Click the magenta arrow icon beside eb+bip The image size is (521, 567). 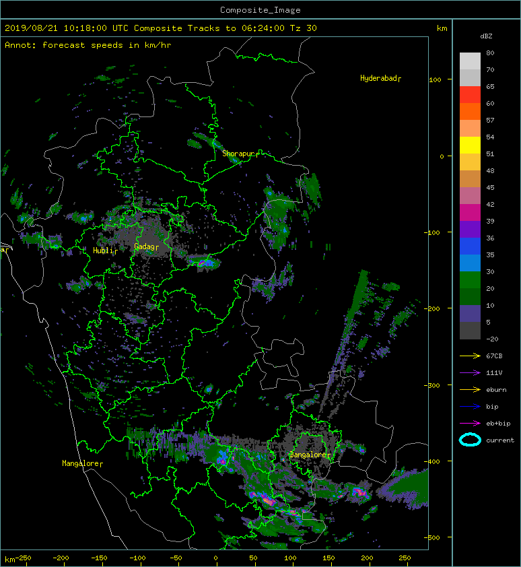[470, 424]
